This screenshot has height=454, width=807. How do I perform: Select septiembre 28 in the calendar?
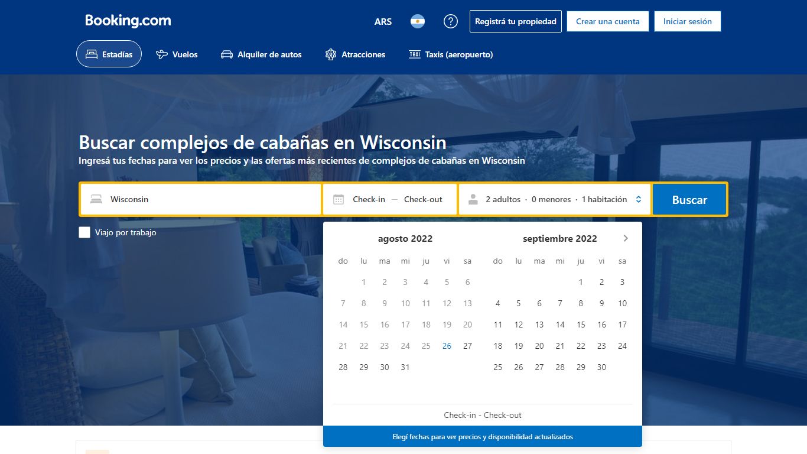pos(560,367)
